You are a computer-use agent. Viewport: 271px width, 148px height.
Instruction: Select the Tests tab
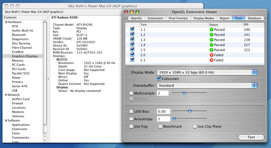239,18
